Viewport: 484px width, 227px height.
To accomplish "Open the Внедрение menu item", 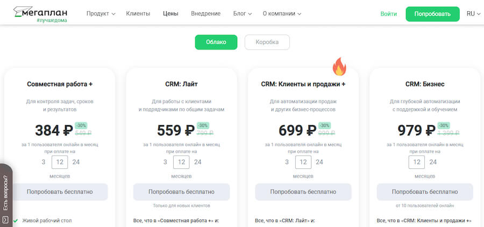I will [x=205, y=14].
